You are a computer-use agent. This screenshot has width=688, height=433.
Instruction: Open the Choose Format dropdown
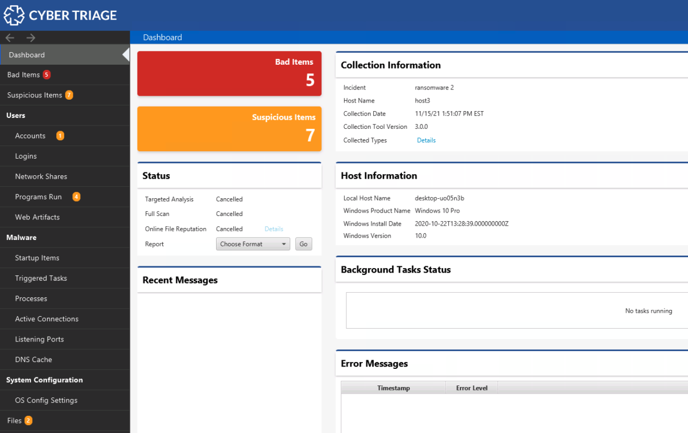(253, 243)
